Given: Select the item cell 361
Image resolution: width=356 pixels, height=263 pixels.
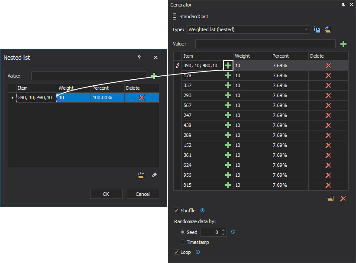Looking at the screenshot, I should pyautogui.click(x=203, y=155).
